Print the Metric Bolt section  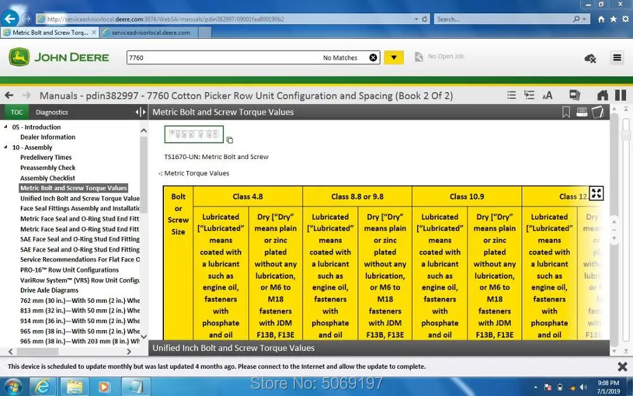582,112
